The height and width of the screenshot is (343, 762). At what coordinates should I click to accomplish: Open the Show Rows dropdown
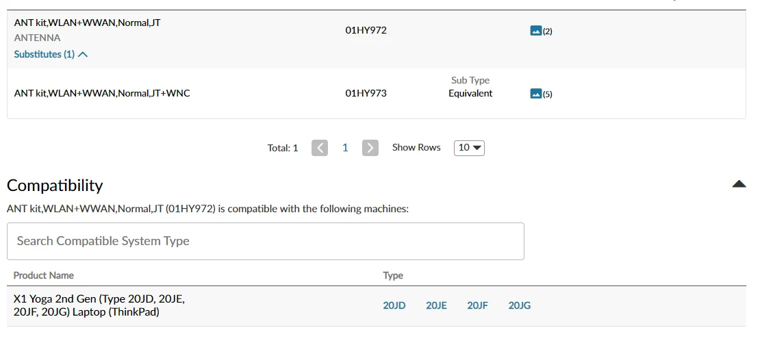pos(469,148)
